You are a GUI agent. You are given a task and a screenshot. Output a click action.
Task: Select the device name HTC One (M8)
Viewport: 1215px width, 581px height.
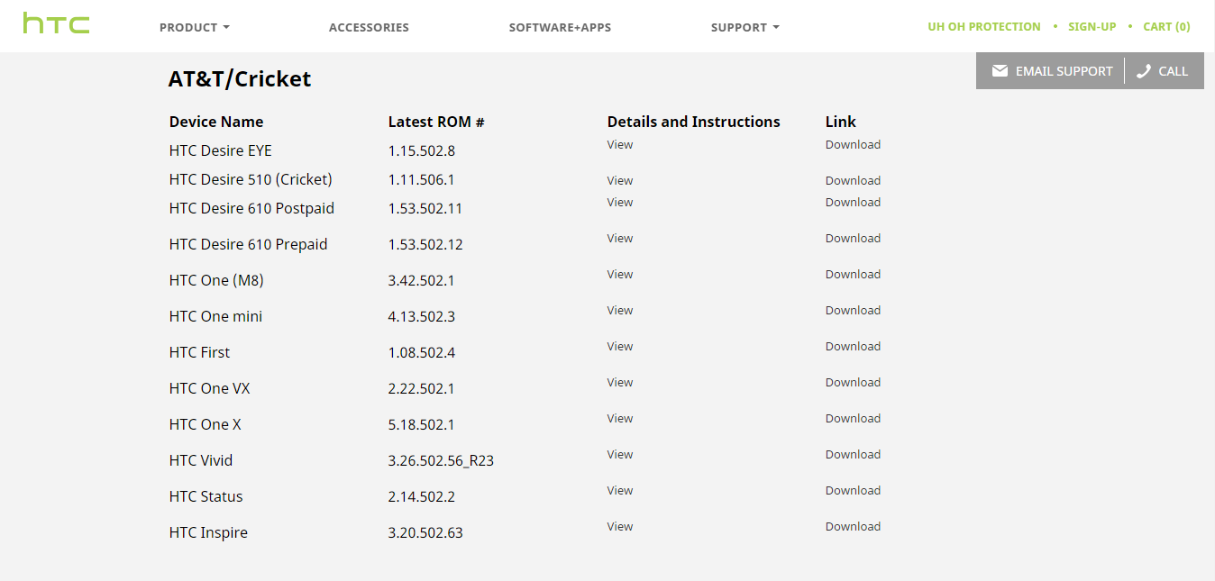216,280
